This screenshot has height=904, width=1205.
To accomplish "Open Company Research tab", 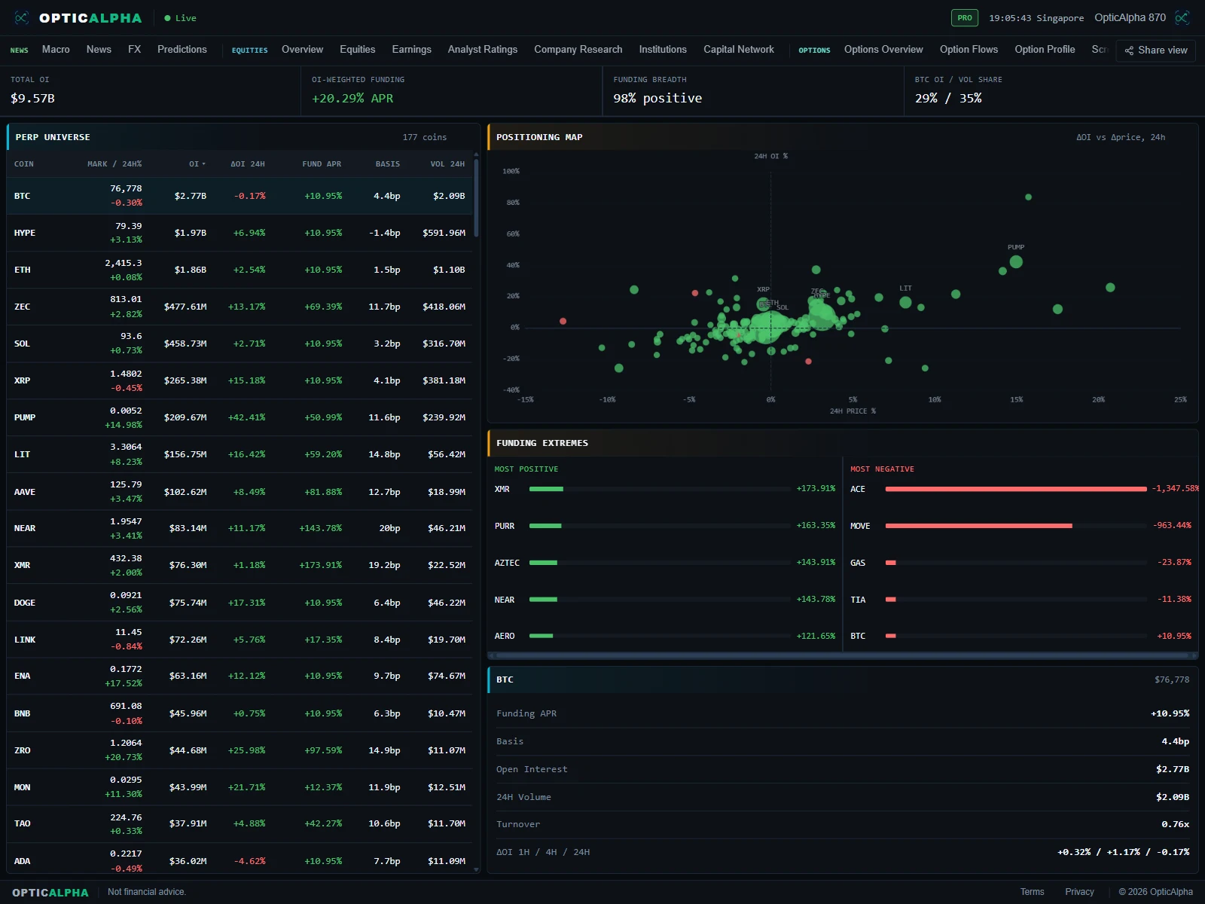I will click(578, 50).
